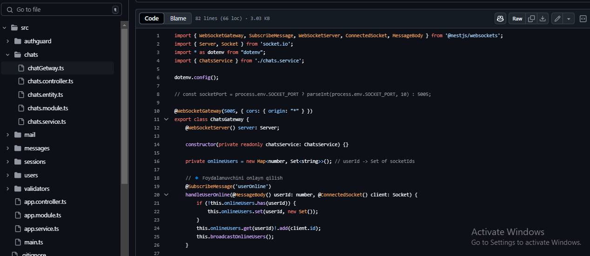Collapse the ChatsGateway class at line 11

[167, 119]
